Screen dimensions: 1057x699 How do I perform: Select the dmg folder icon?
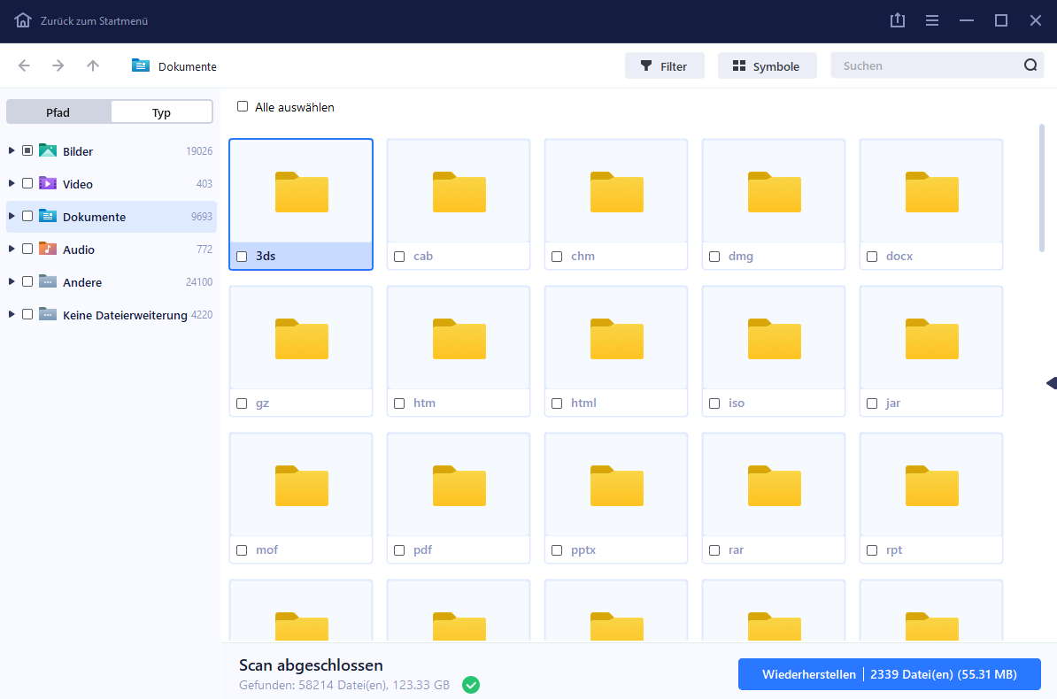click(775, 192)
